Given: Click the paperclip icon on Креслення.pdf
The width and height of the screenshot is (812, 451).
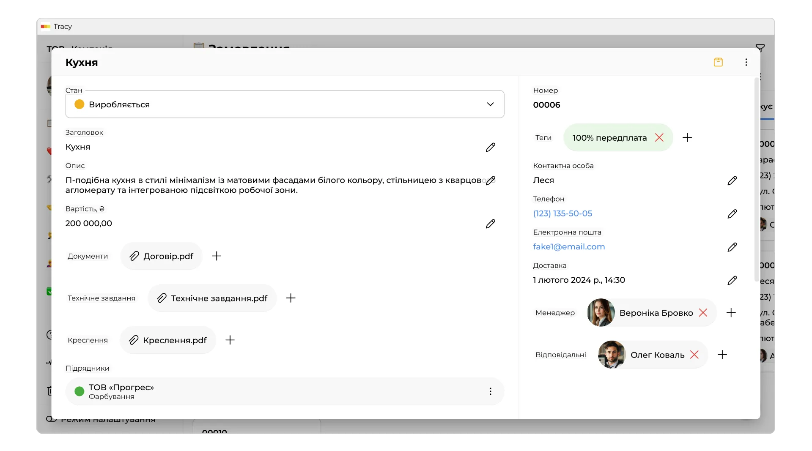Looking at the screenshot, I should tap(134, 340).
